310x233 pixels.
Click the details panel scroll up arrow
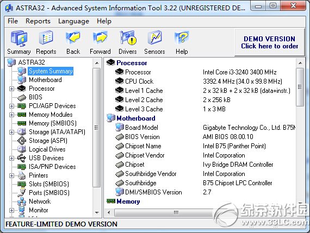tap(300, 63)
